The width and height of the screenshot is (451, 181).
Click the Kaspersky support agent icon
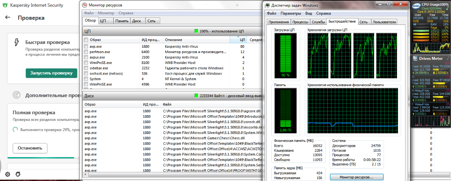pos(18,174)
